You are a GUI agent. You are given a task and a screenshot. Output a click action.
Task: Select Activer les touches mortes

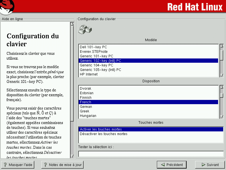point(101,129)
